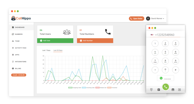
Task: Switch to the Last 7 Days tab
Action: [x=46, y=50]
